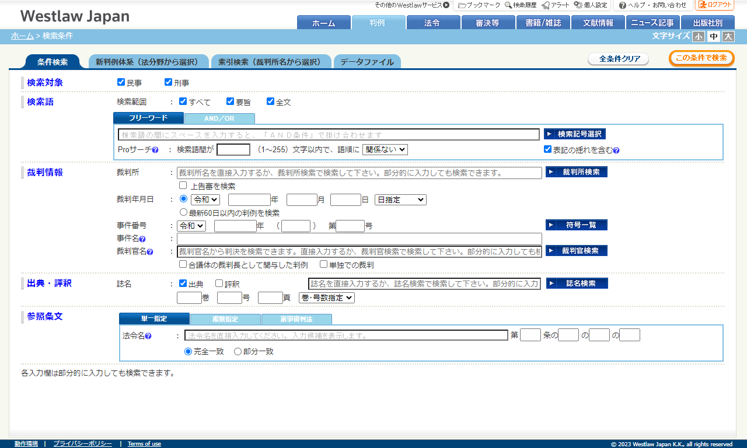
Task: Click 符号一覧 button
Action: click(577, 225)
